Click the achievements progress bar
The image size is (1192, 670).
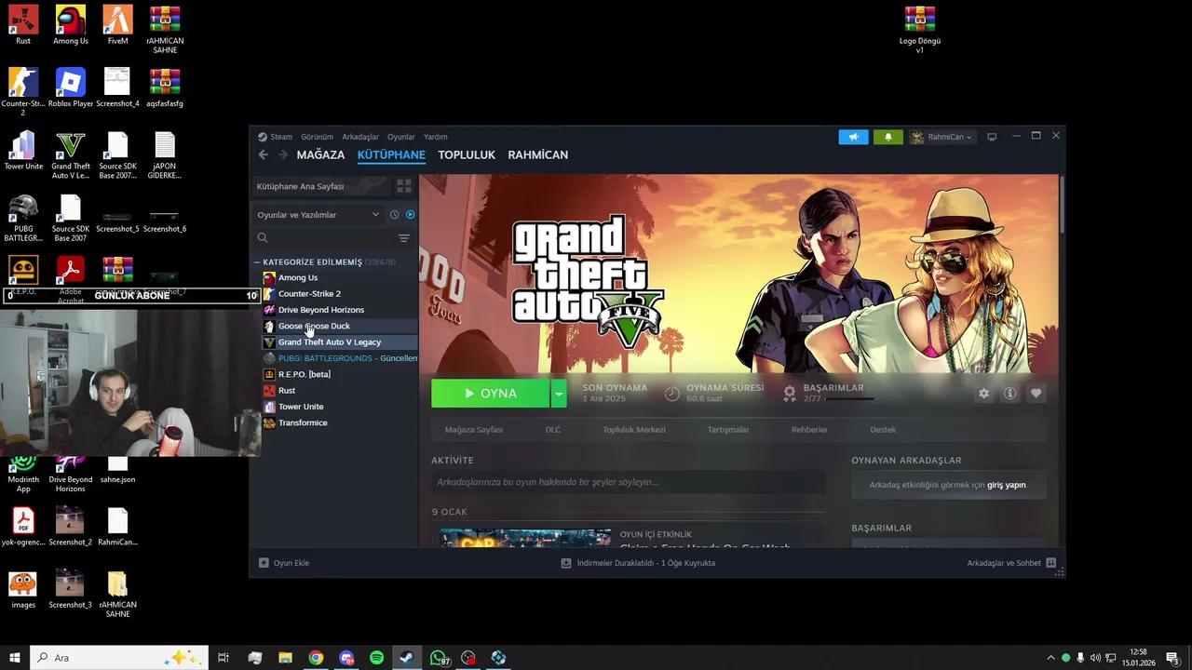coord(849,398)
